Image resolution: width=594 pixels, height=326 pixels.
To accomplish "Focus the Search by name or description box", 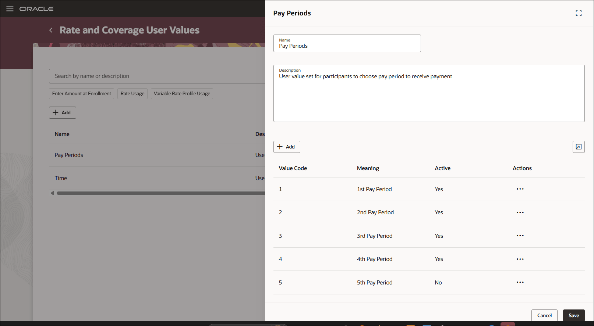I will [157, 76].
